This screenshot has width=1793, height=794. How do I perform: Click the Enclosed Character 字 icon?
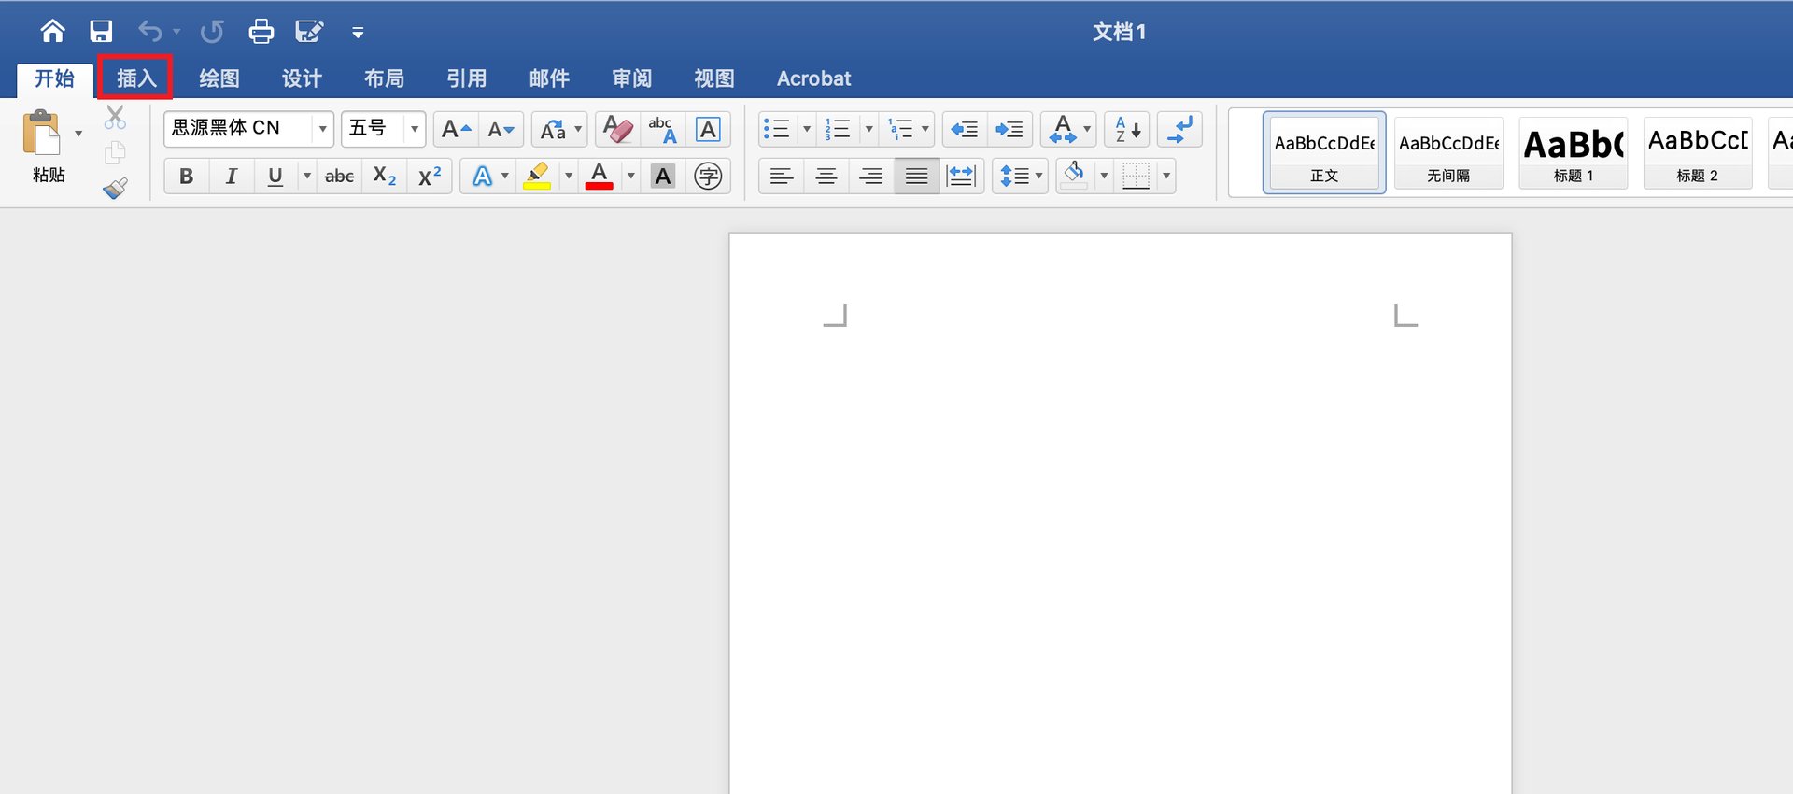708,176
